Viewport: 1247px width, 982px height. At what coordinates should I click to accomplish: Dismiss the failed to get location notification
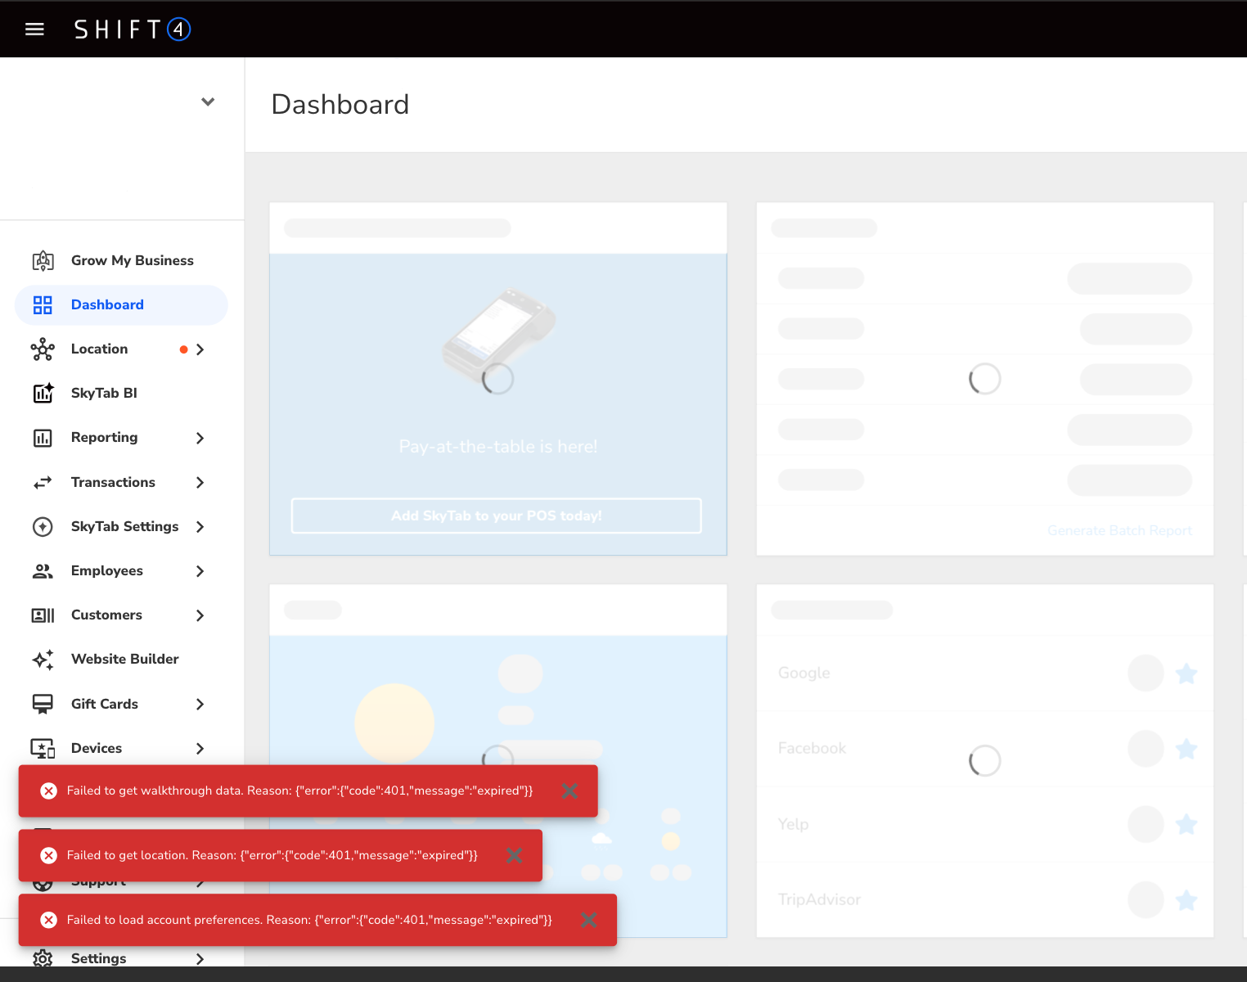coord(515,855)
